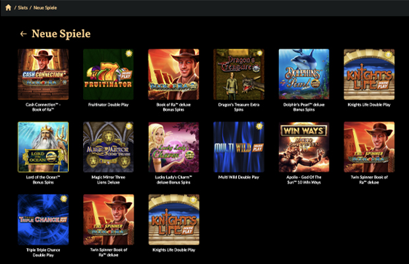The image size is (409, 264).
Task: Click the sun badge on Multi Wild tile
Action: (x=259, y=126)
